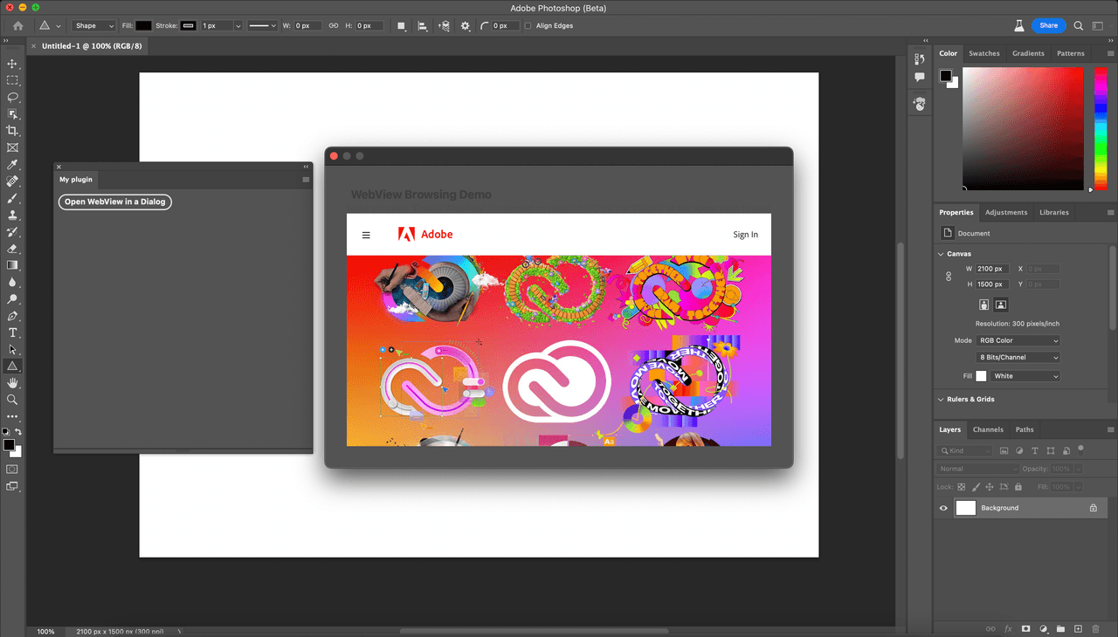The image size is (1118, 637).
Task: Switch to the Gradients tab
Action: [1028, 53]
